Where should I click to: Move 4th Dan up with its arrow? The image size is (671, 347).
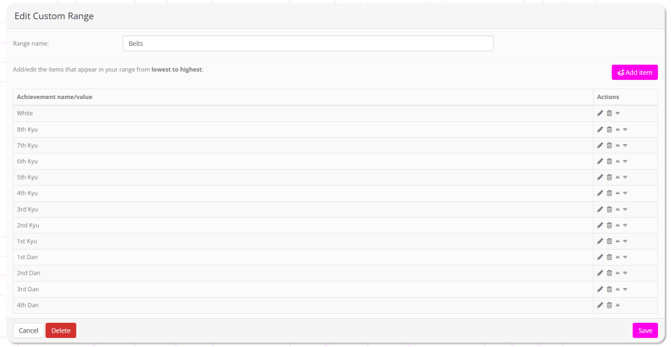click(x=618, y=305)
